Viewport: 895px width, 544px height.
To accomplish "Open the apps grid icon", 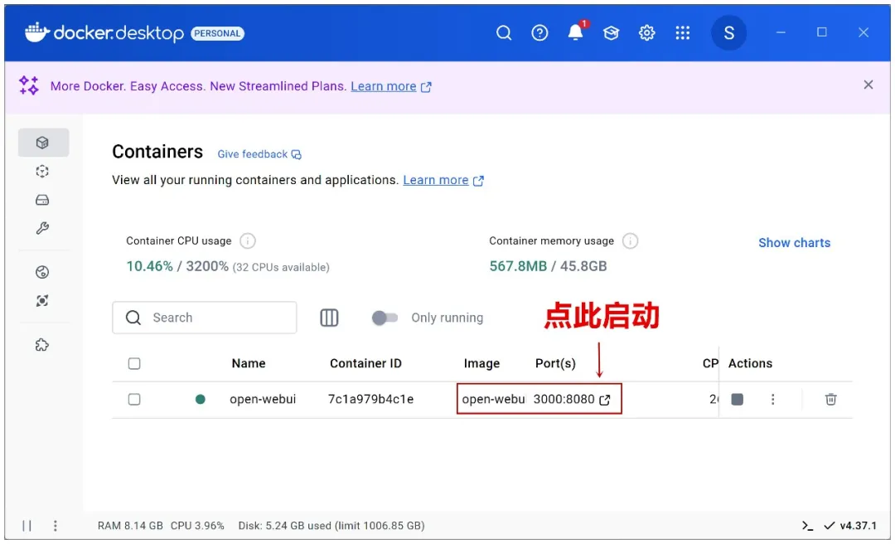I will coord(683,33).
